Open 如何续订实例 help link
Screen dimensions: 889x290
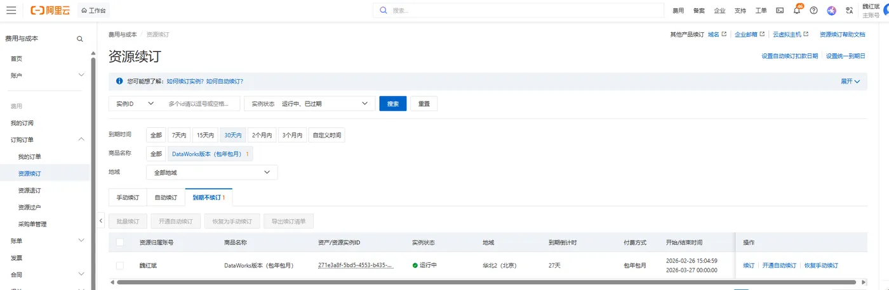185,82
